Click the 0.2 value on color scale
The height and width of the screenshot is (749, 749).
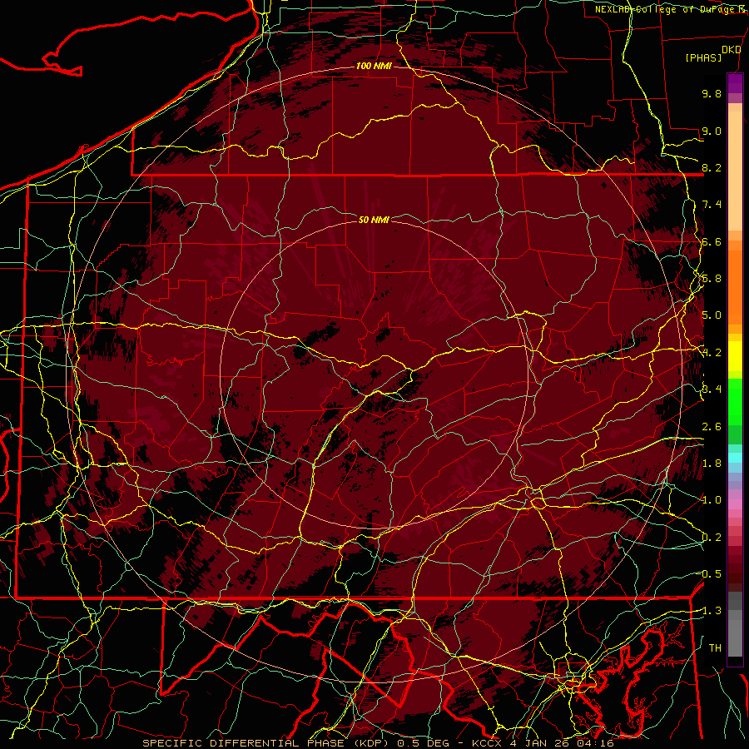[712, 537]
